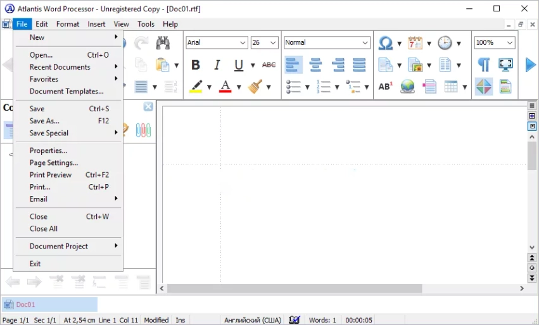Click the Doc01 document tab

(x=50, y=304)
